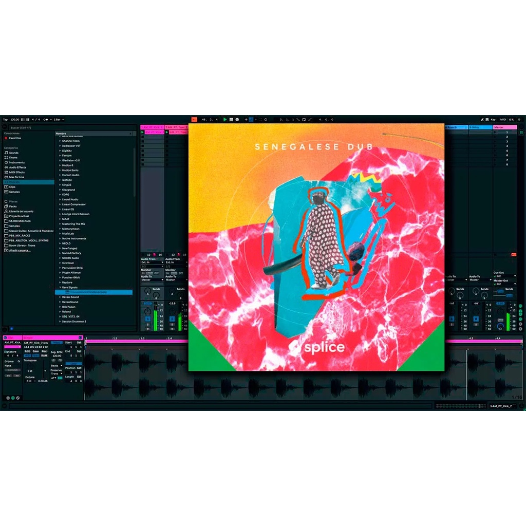
Task: Click the Edit sample button
Action: [x=28, y=351]
